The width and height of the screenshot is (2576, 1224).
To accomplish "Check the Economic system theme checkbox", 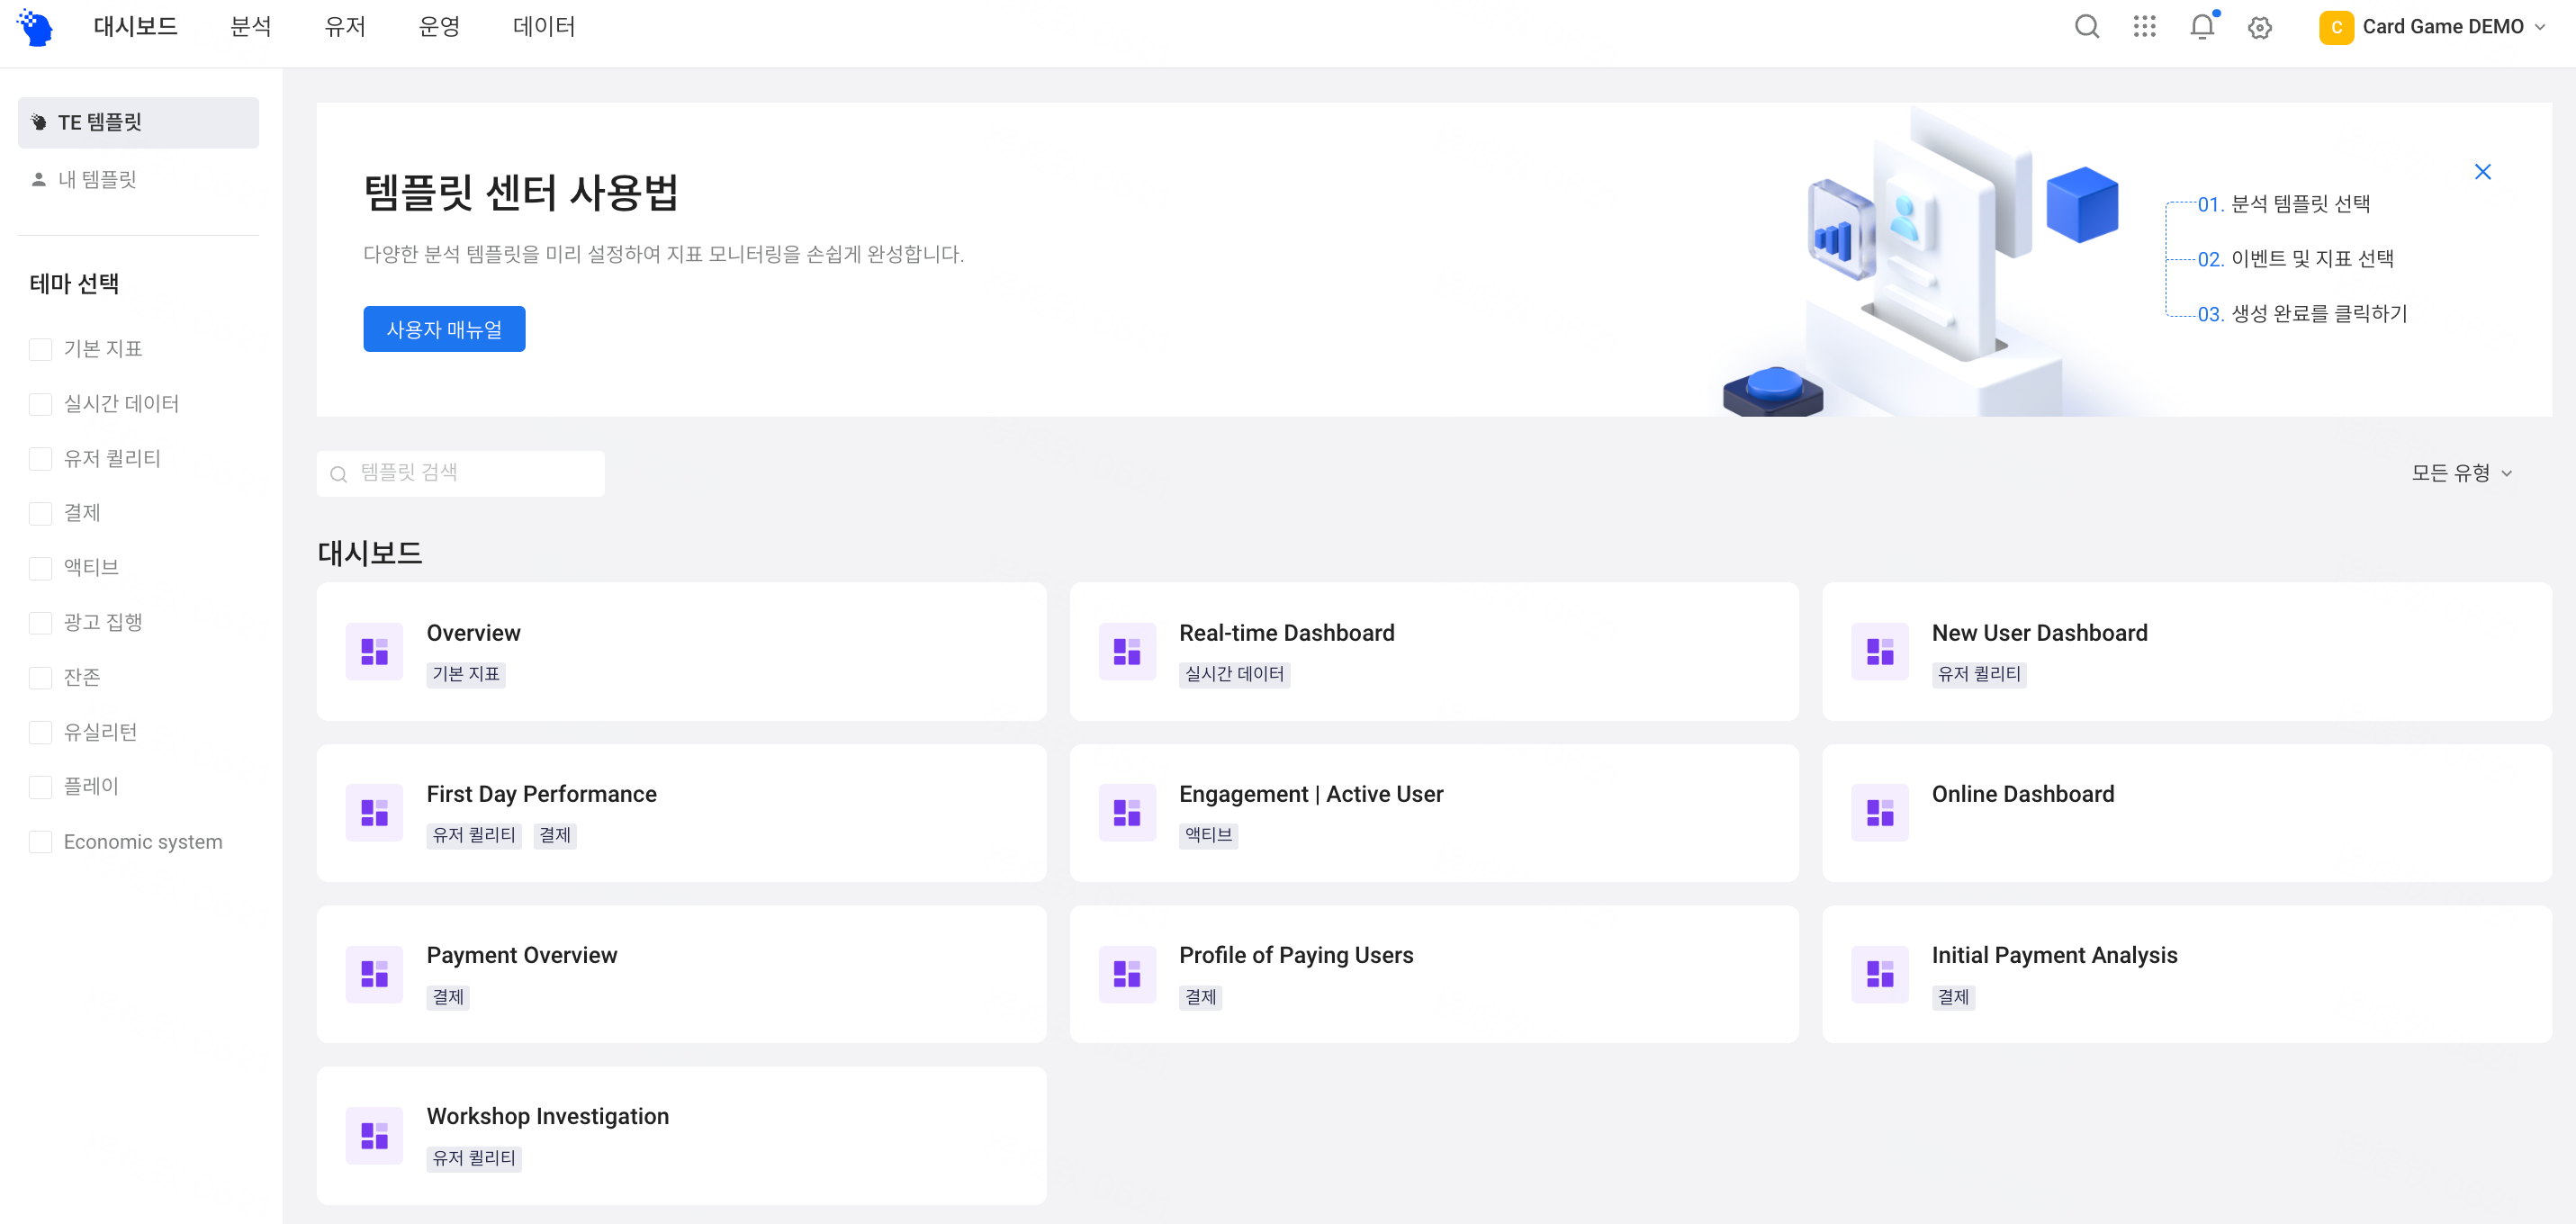I will tap(41, 842).
